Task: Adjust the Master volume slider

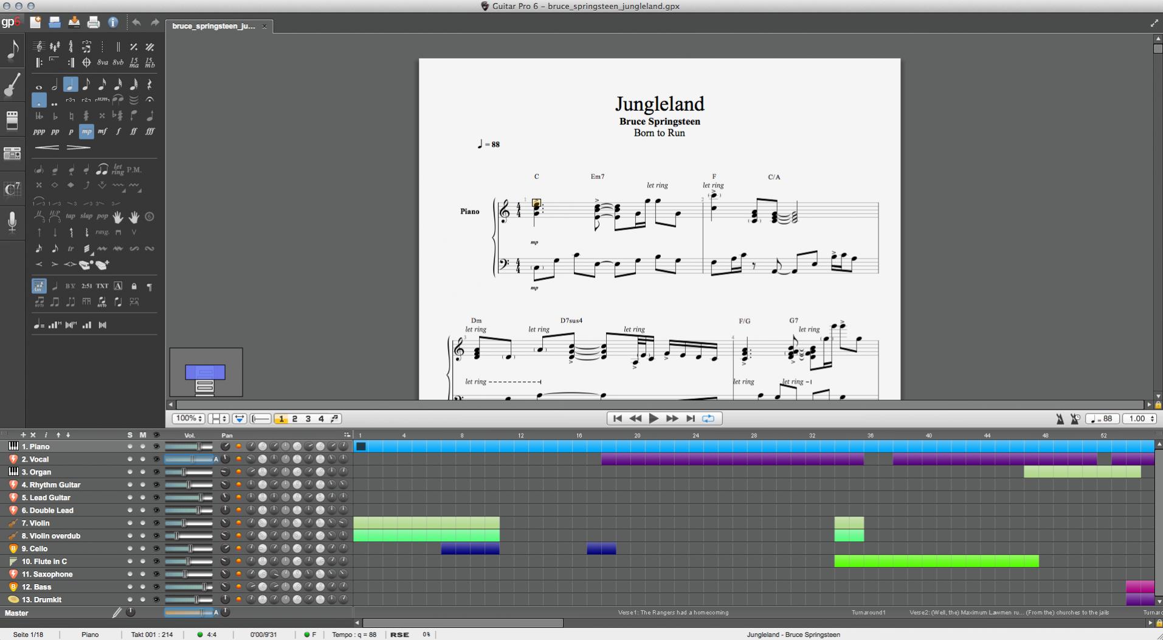Action: point(189,613)
